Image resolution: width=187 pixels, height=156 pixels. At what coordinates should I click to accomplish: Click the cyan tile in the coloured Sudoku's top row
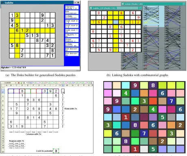[x=126, y=85]
